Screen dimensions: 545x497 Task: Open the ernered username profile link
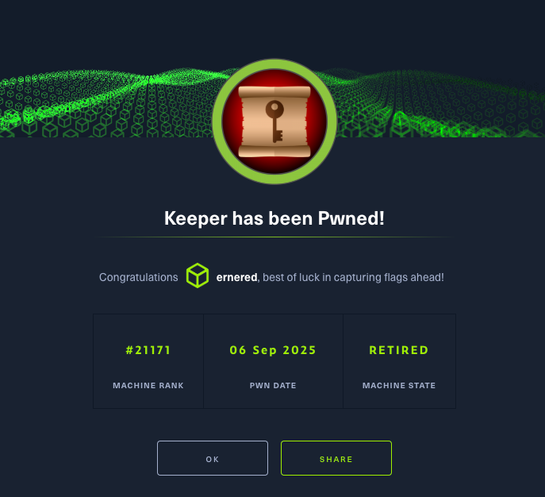pos(236,277)
